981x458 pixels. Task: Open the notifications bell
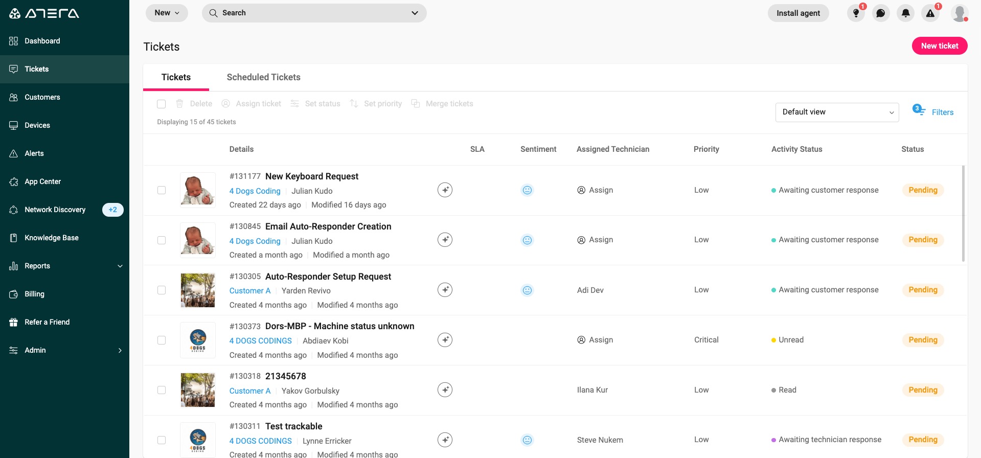[x=906, y=13]
